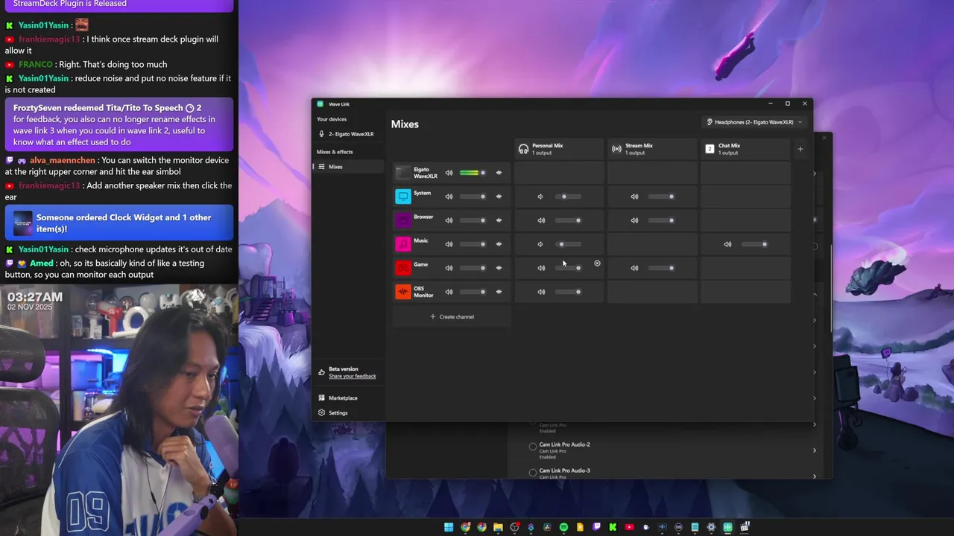Select Cam Link Pro Audio-3 radio button
Image resolution: width=954 pixels, height=536 pixels.
pos(533,473)
